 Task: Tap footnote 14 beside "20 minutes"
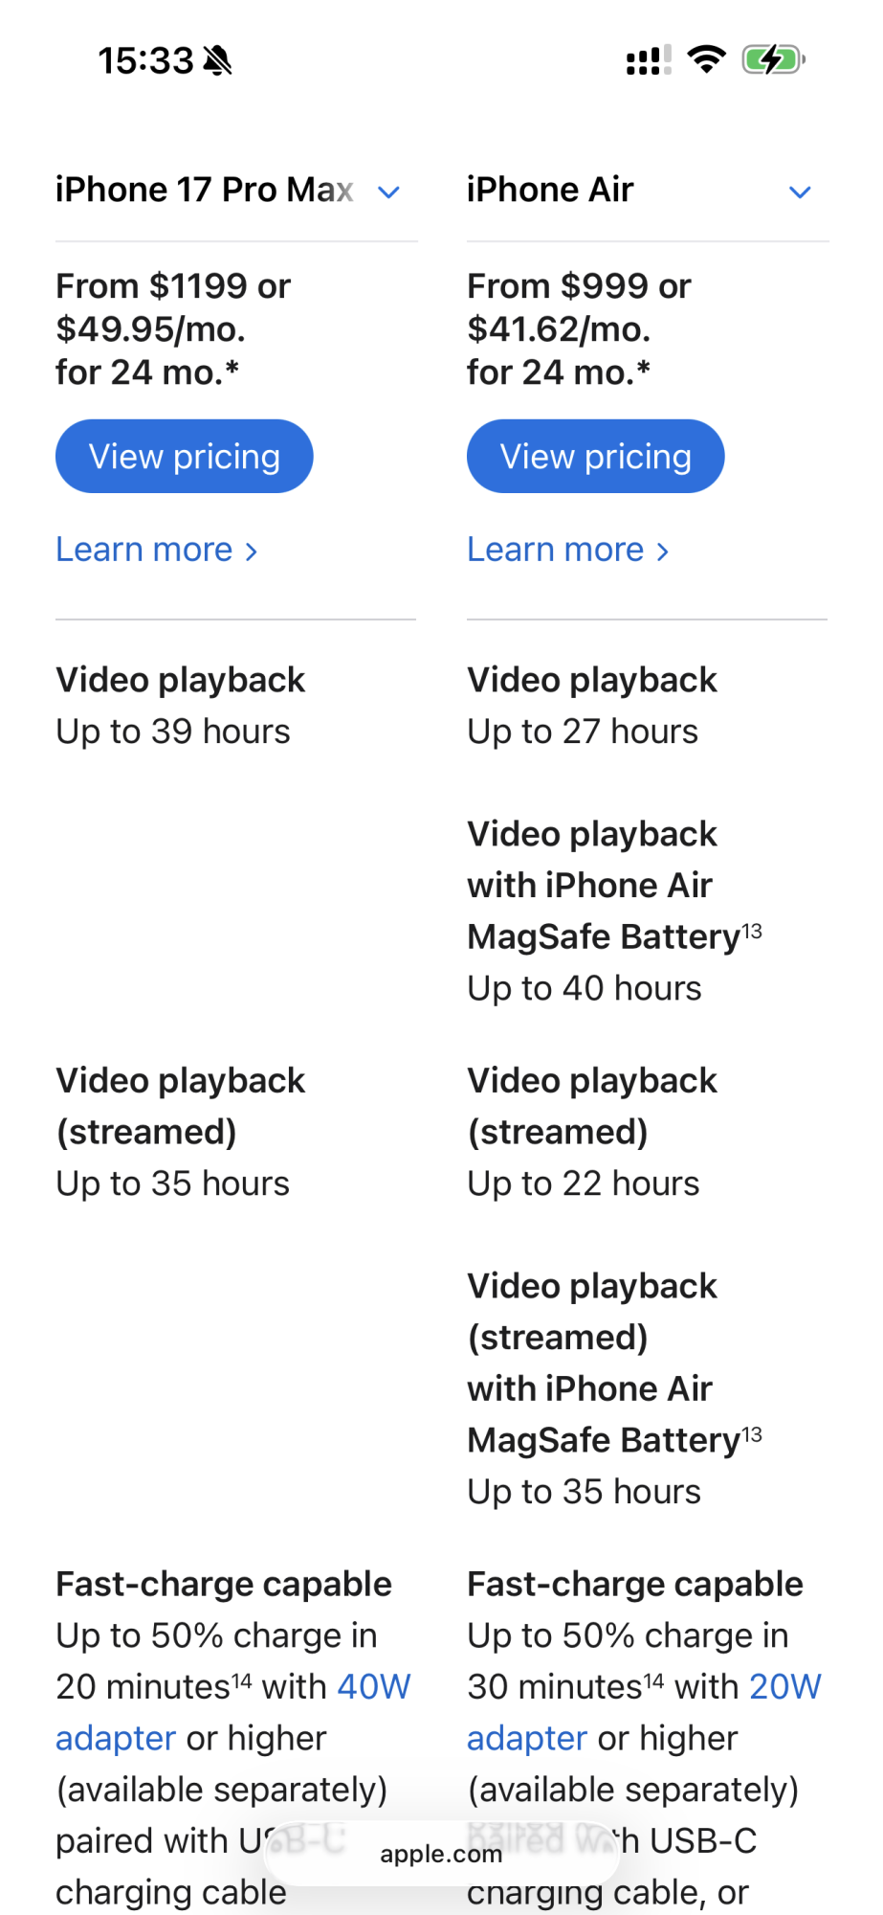[242, 1679]
